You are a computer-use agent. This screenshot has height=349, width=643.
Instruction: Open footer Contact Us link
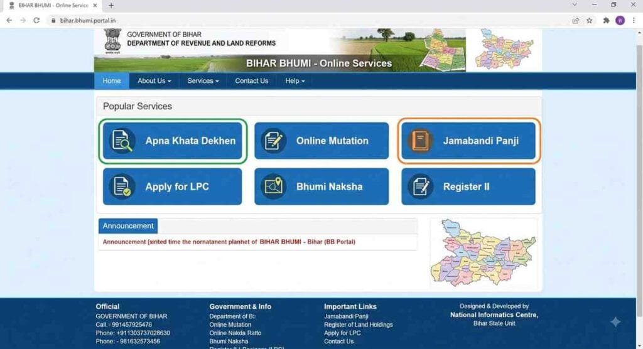338,341
